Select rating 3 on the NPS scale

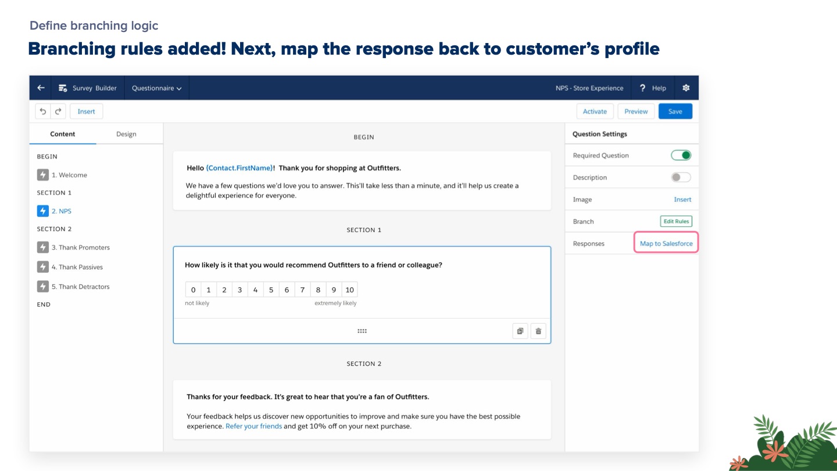point(239,290)
